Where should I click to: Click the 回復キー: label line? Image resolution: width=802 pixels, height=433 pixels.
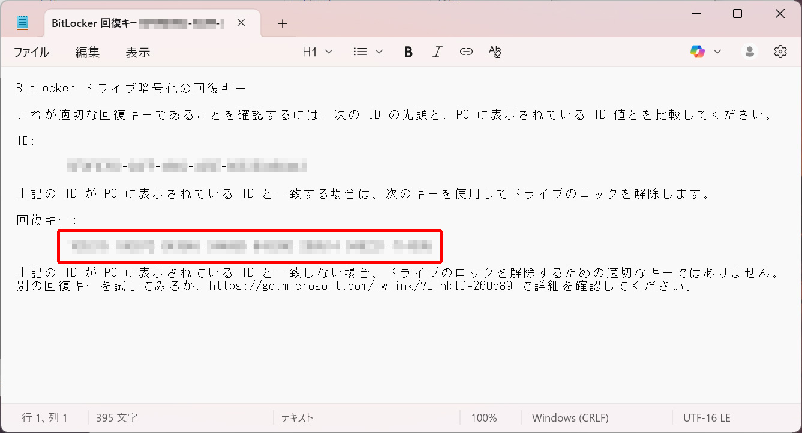click(47, 220)
